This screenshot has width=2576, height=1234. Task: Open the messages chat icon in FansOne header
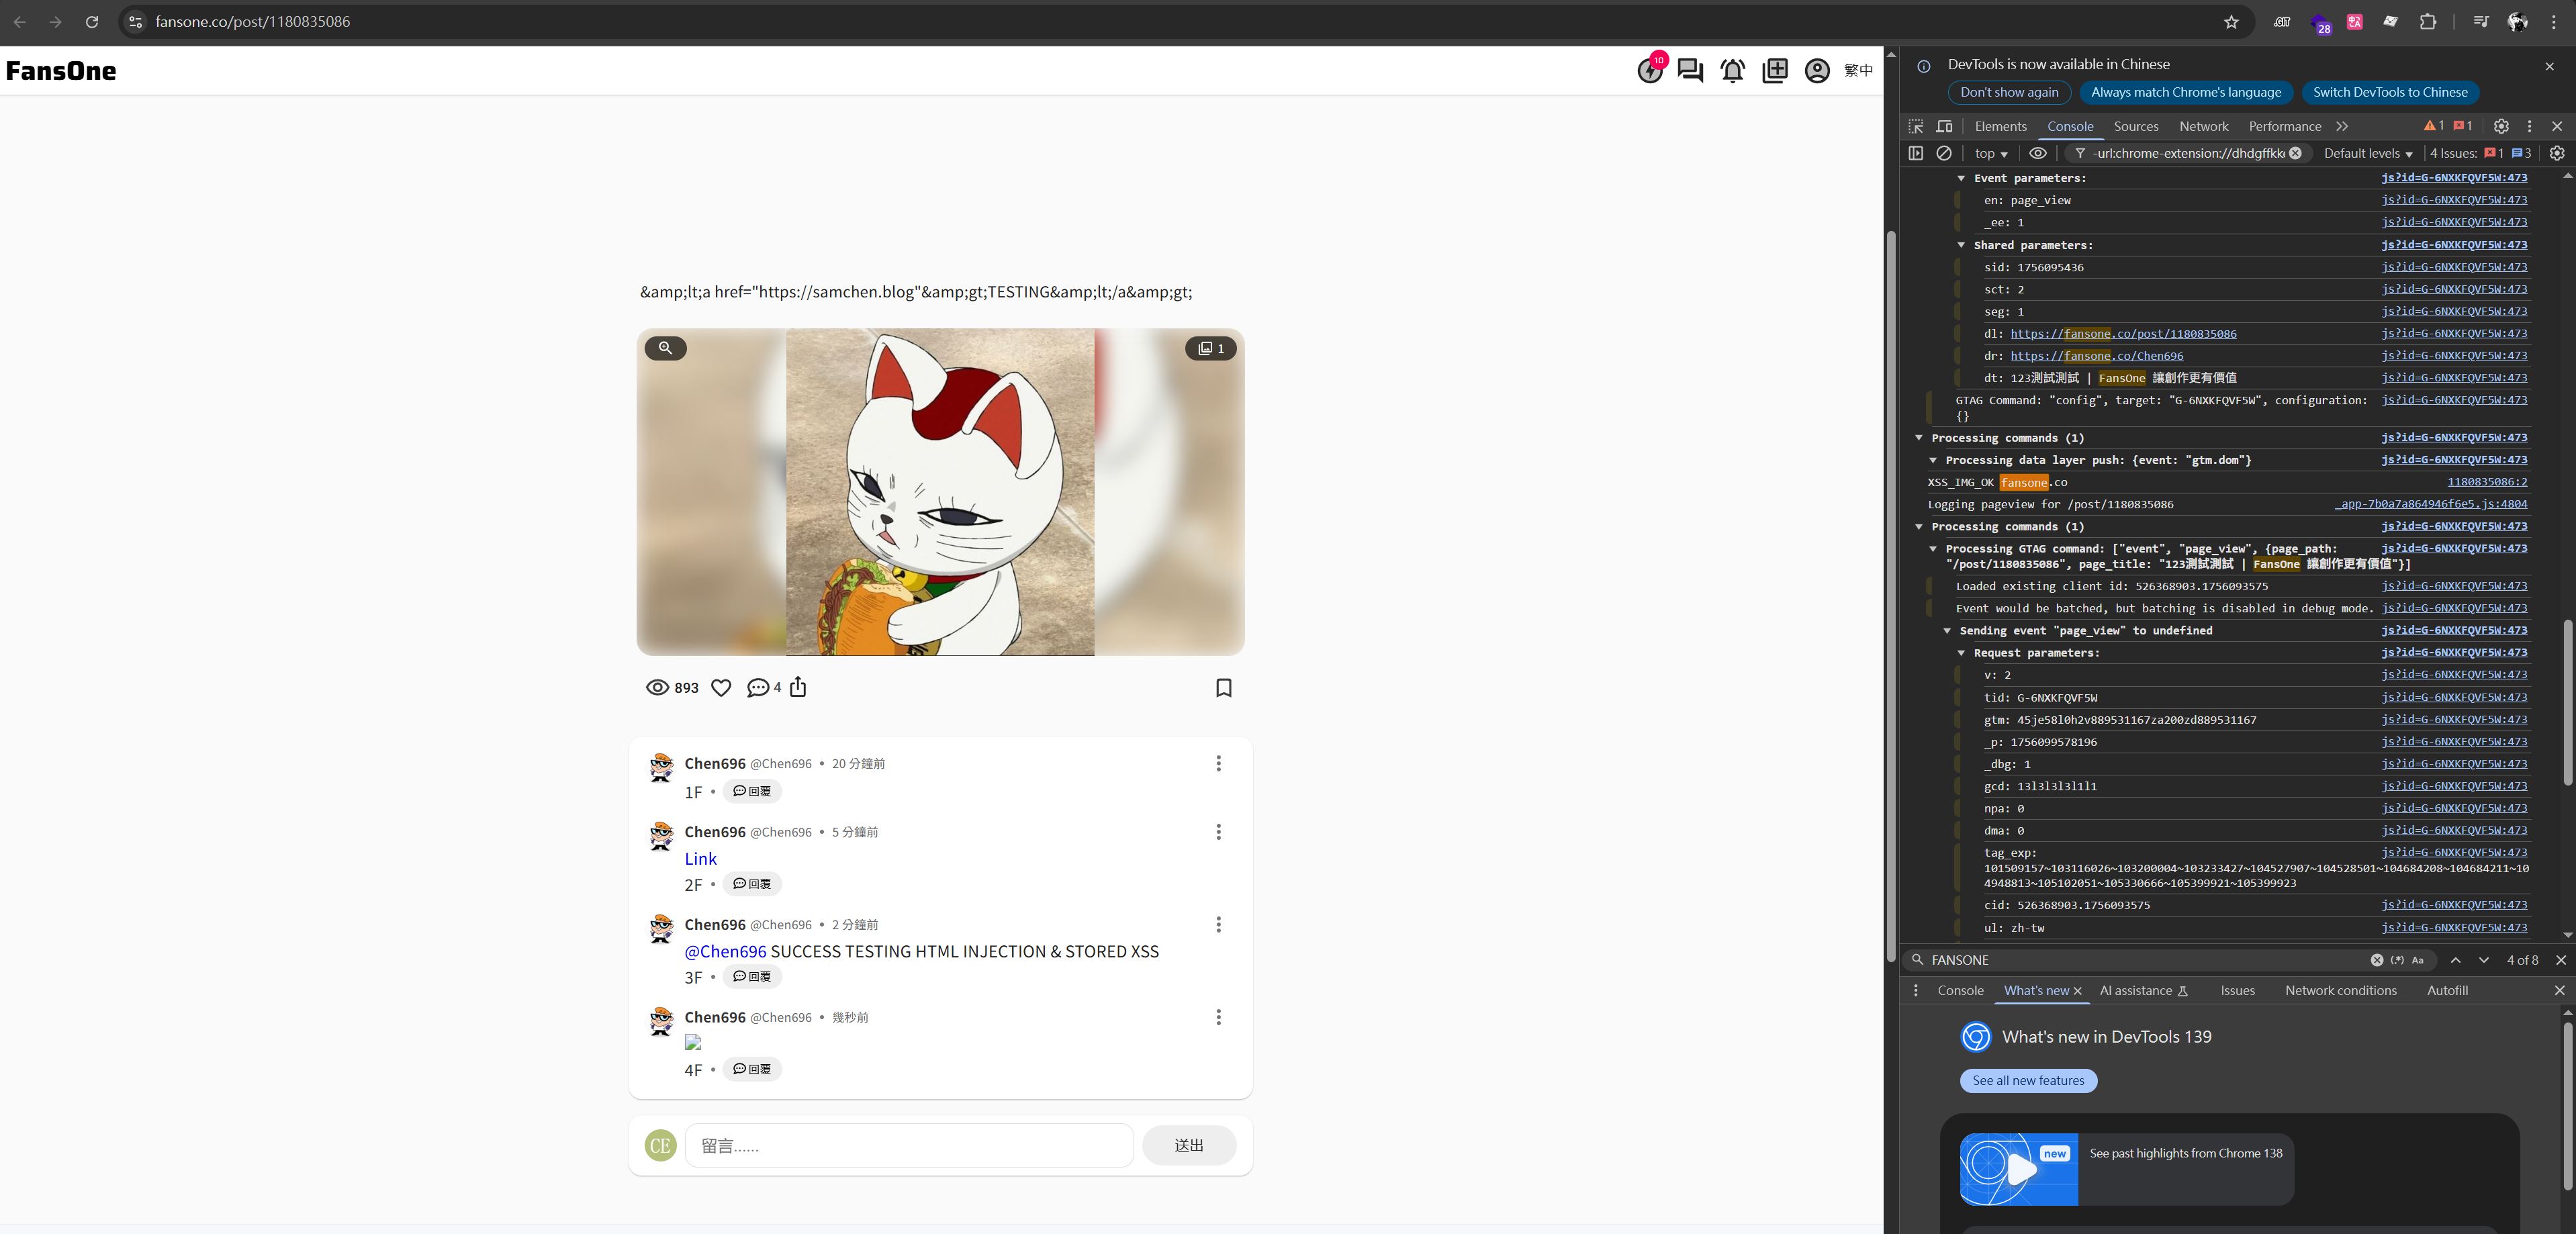[x=1690, y=71]
